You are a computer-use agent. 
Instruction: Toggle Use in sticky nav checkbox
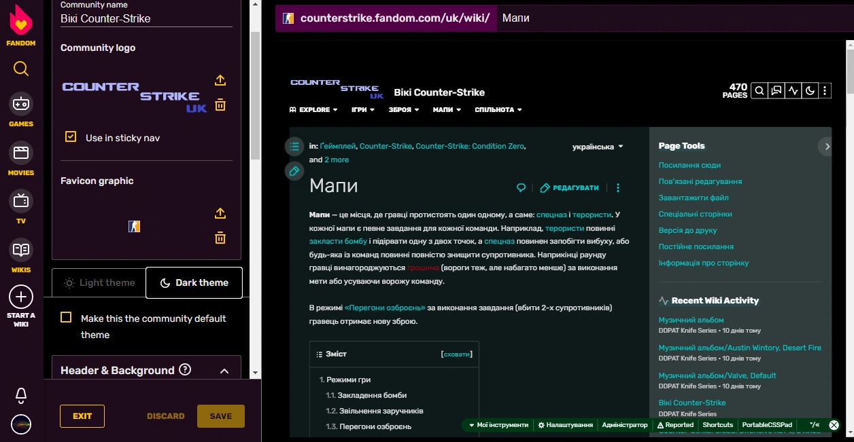click(x=71, y=136)
